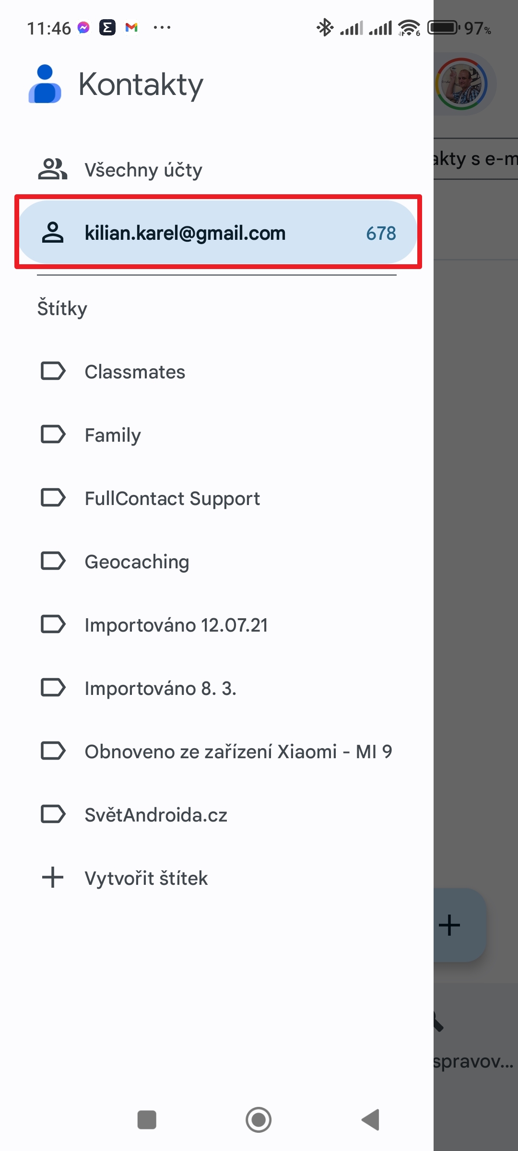518x1151 pixels.
Task: Open Obnoveno ze zařízení Xiaomi label
Action: tap(238, 752)
